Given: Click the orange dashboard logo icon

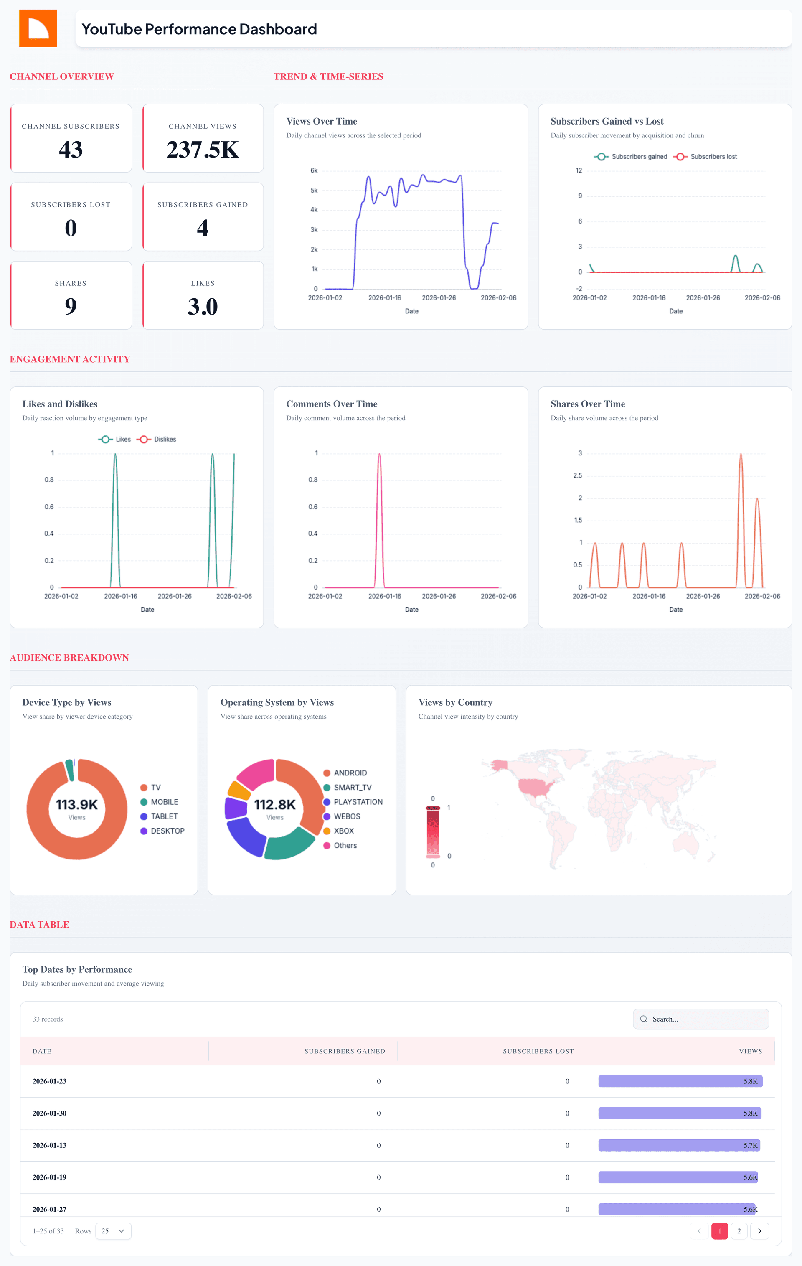Looking at the screenshot, I should pos(38,28).
